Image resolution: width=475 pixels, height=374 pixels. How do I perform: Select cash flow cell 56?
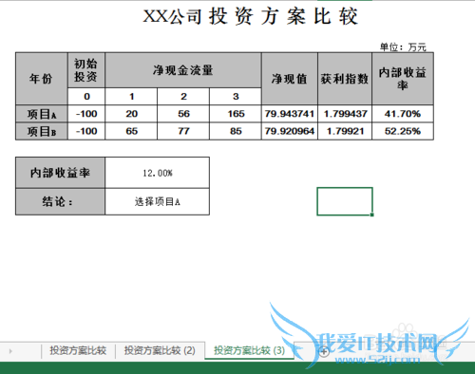(183, 114)
